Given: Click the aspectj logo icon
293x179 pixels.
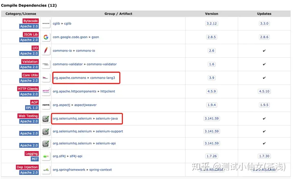Looking at the screenshot, I should pos(46,105).
